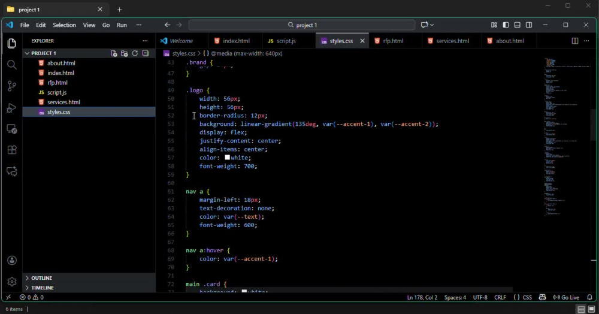
Task: Click the New File icon in Explorer
Action: pyautogui.click(x=114, y=53)
